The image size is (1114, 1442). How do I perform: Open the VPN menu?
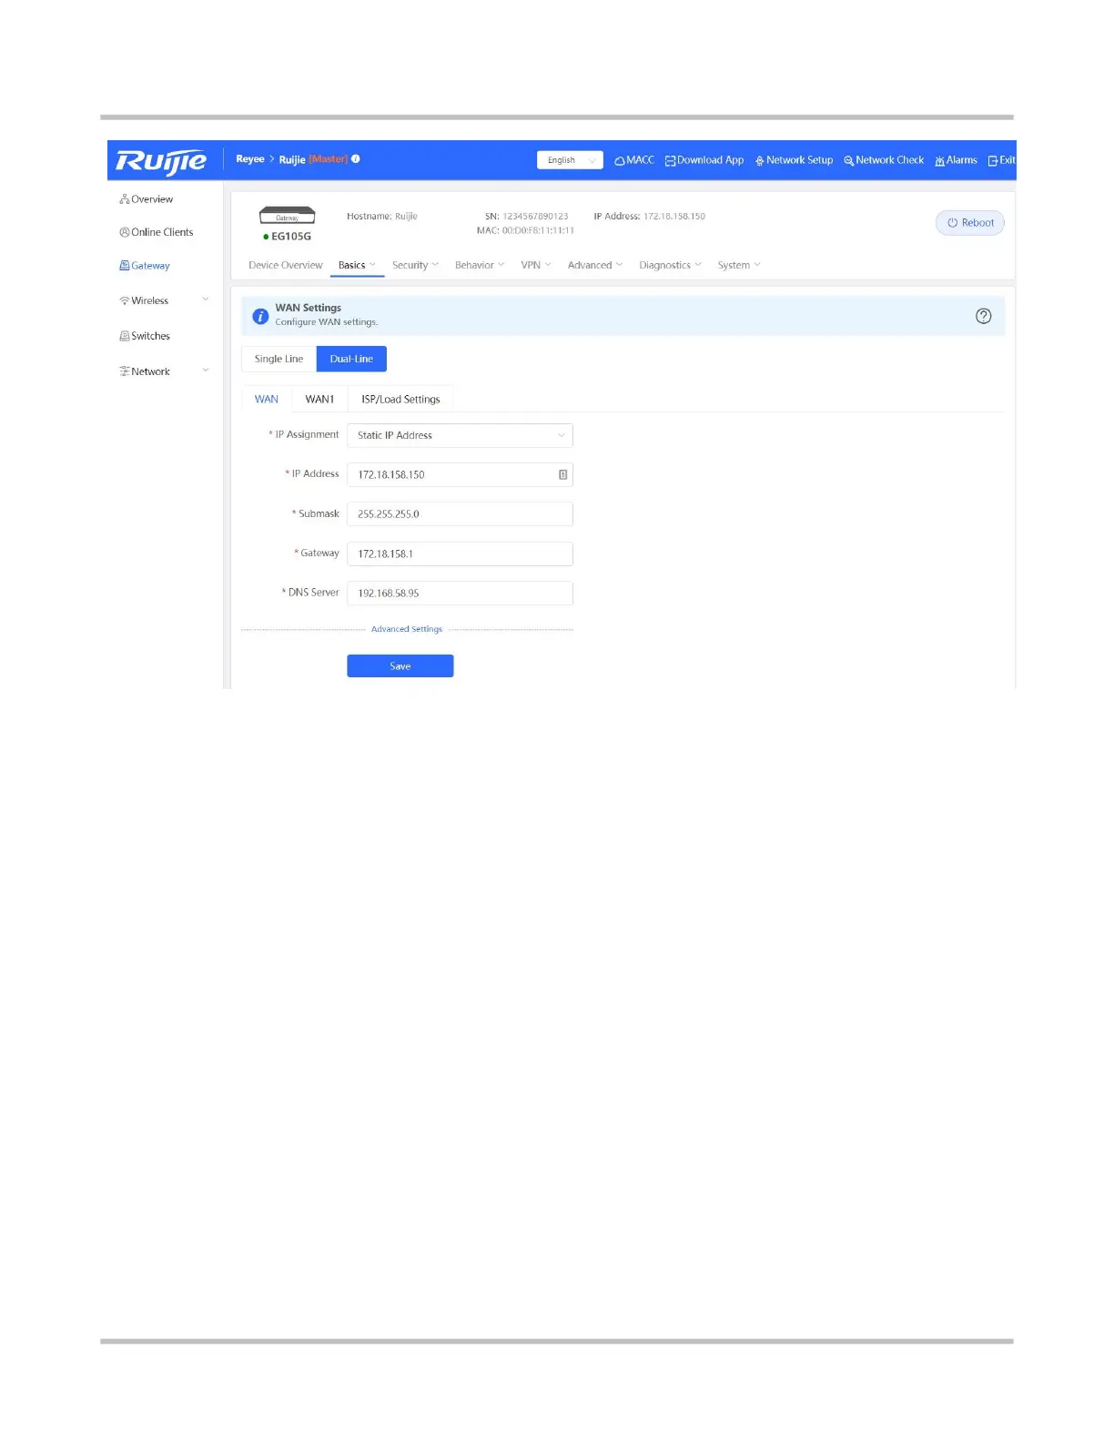tap(536, 265)
